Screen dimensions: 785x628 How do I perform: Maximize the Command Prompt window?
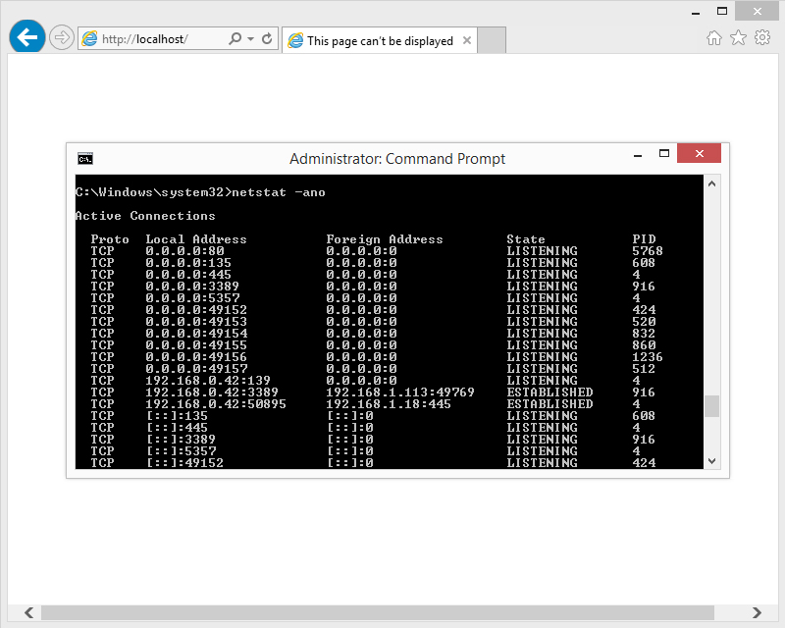coord(664,154)
